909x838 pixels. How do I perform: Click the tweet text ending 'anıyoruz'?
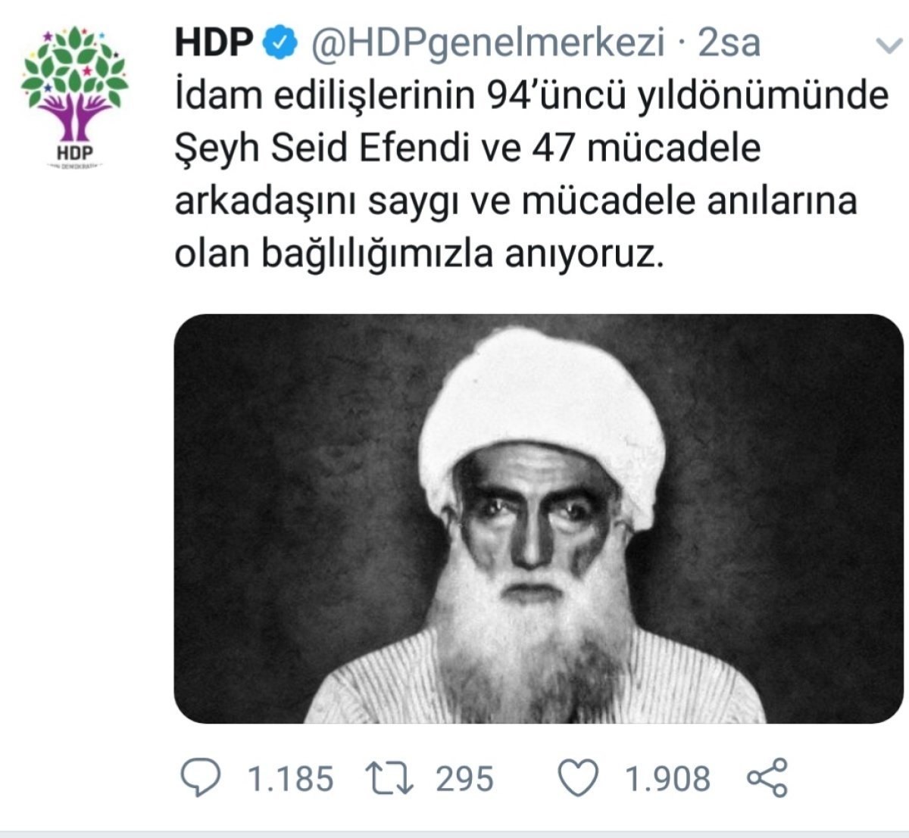[x=419, y=256]
